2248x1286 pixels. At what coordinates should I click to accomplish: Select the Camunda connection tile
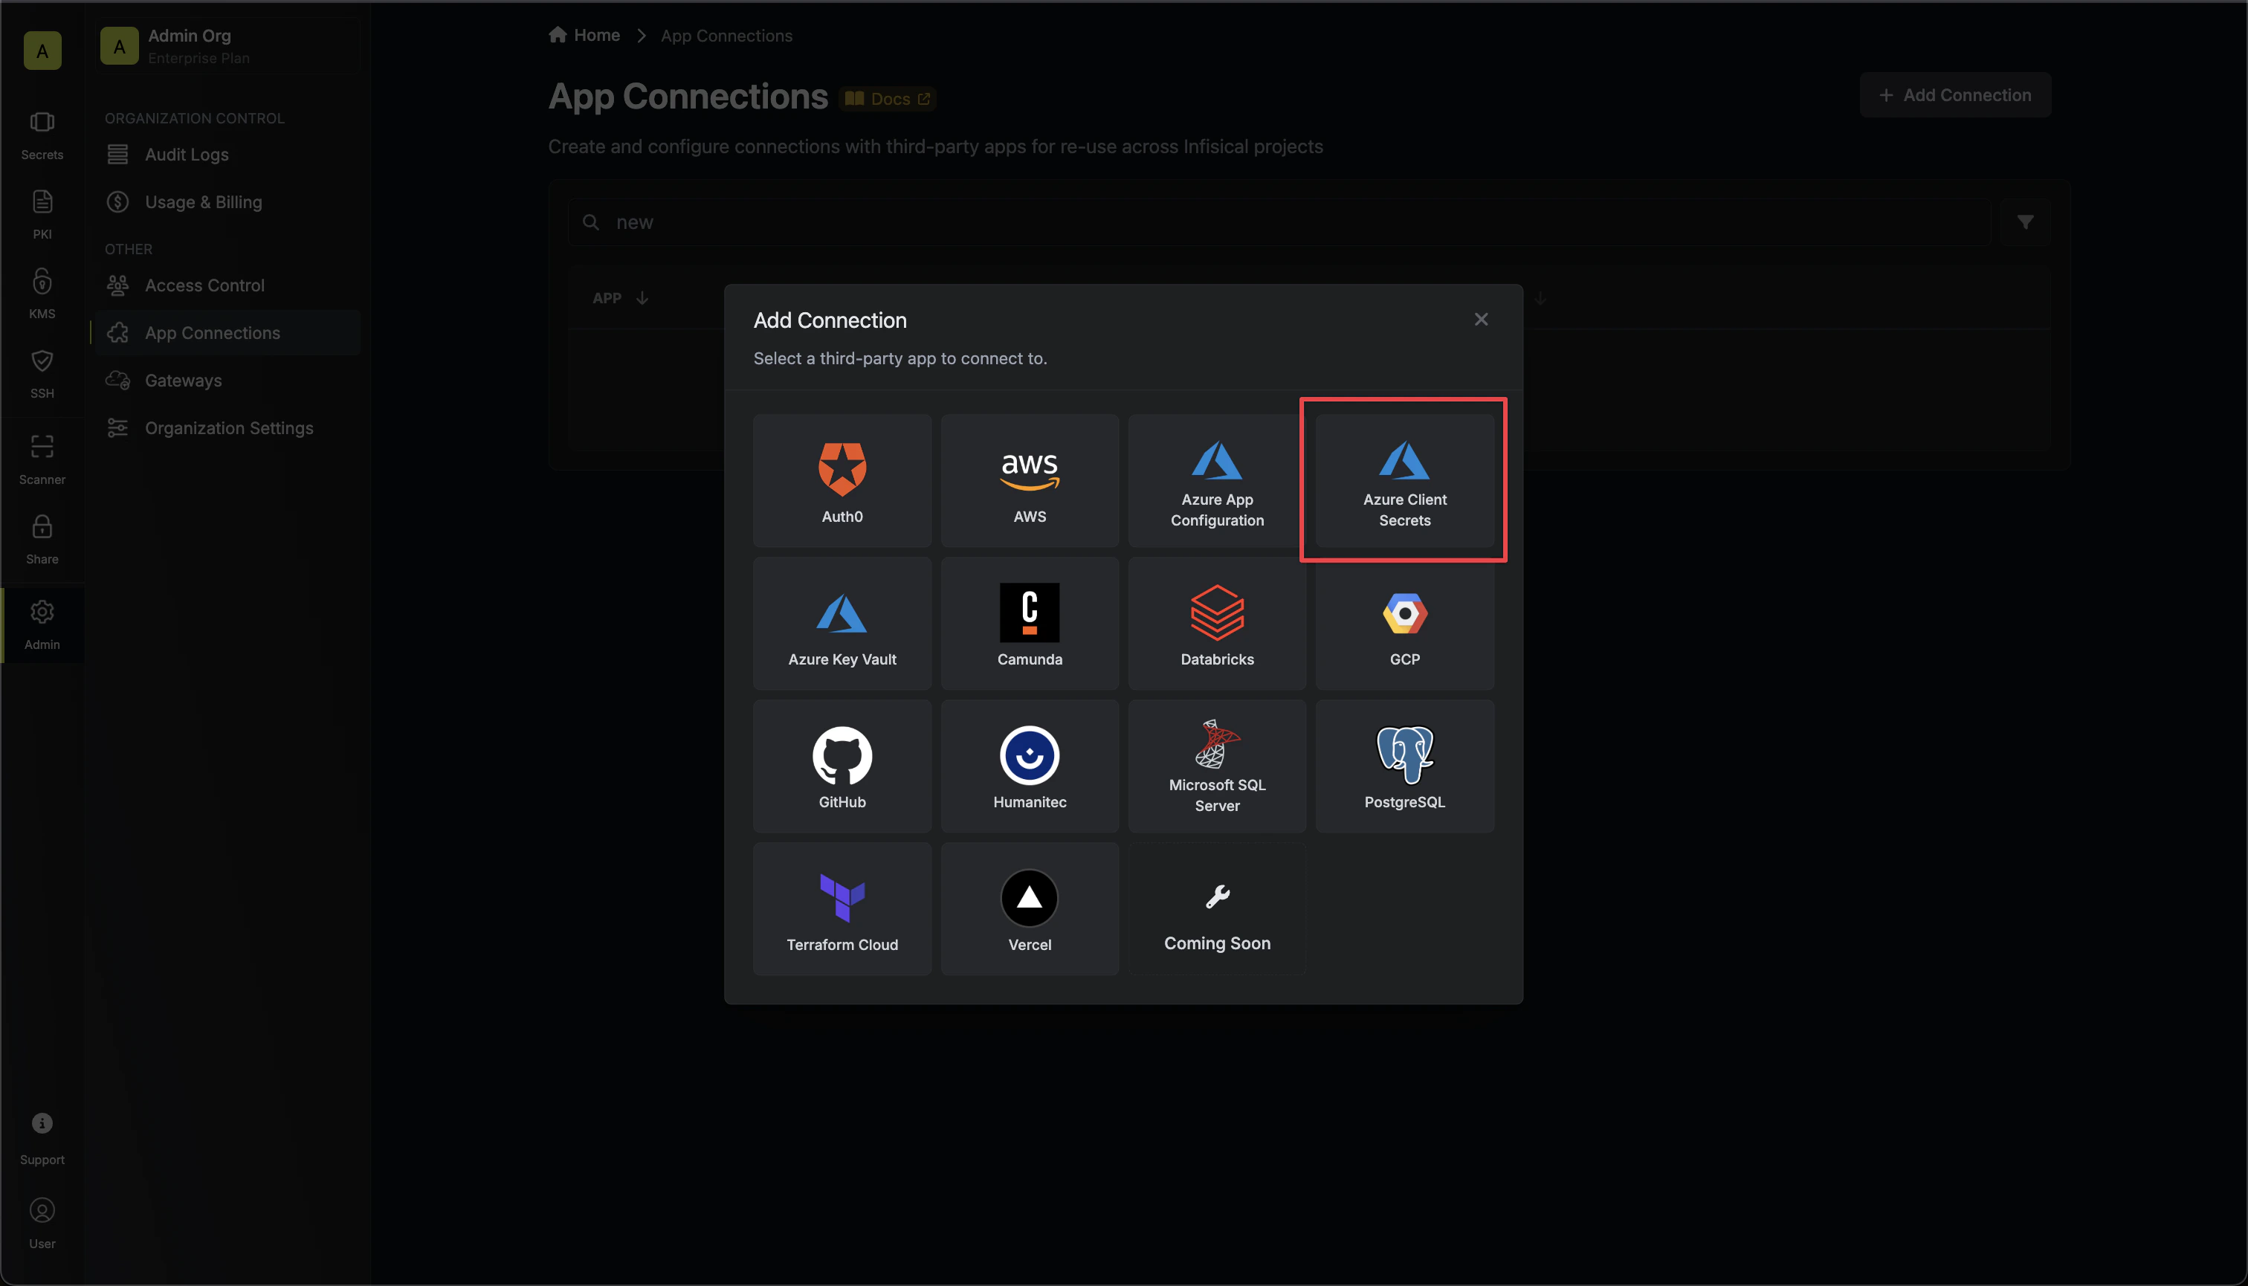pos(1029,624)
